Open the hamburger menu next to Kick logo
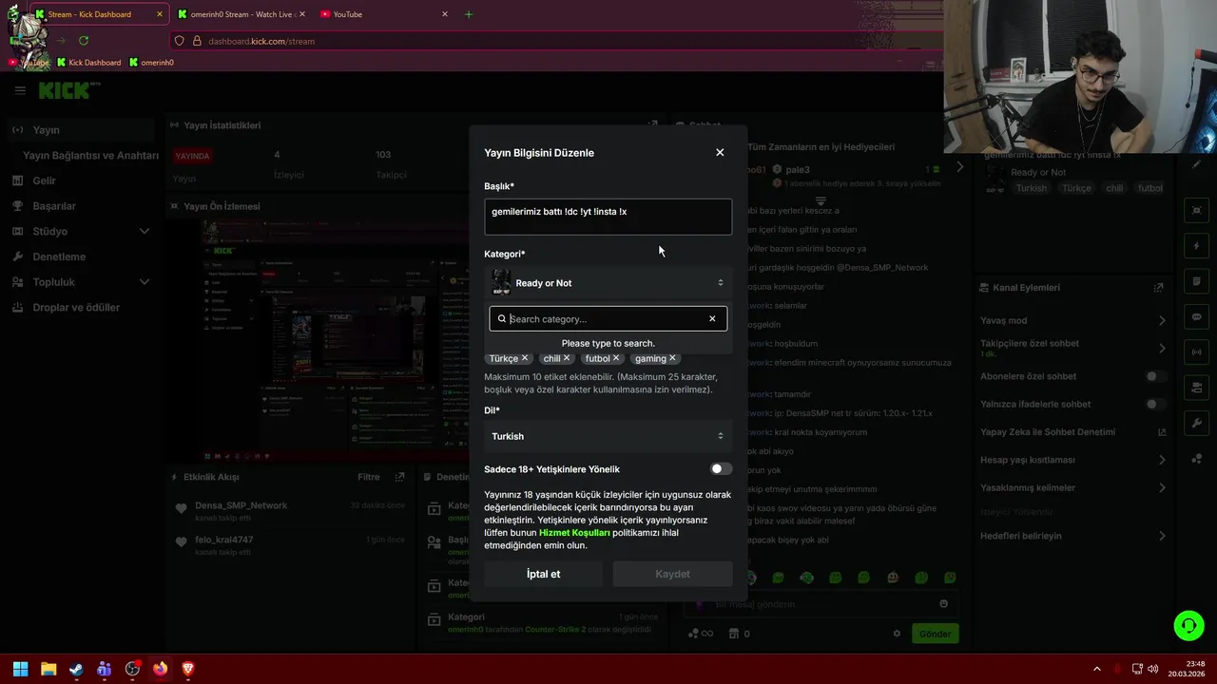1217x684 pixels. (x=20, y=90)
